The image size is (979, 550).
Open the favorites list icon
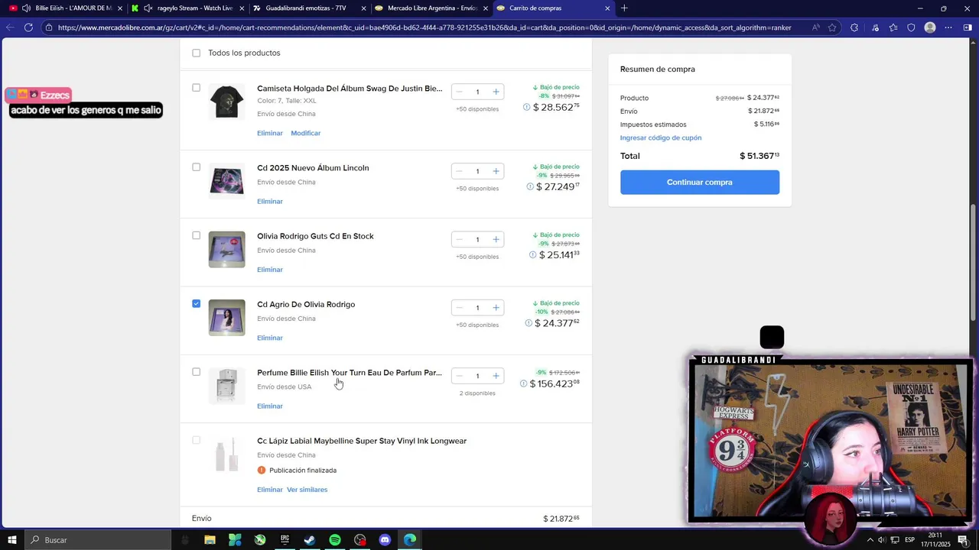point(893,27)
